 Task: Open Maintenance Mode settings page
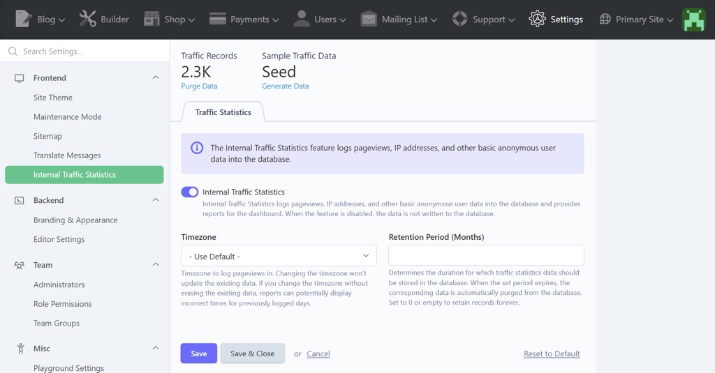tap(67, 117)
